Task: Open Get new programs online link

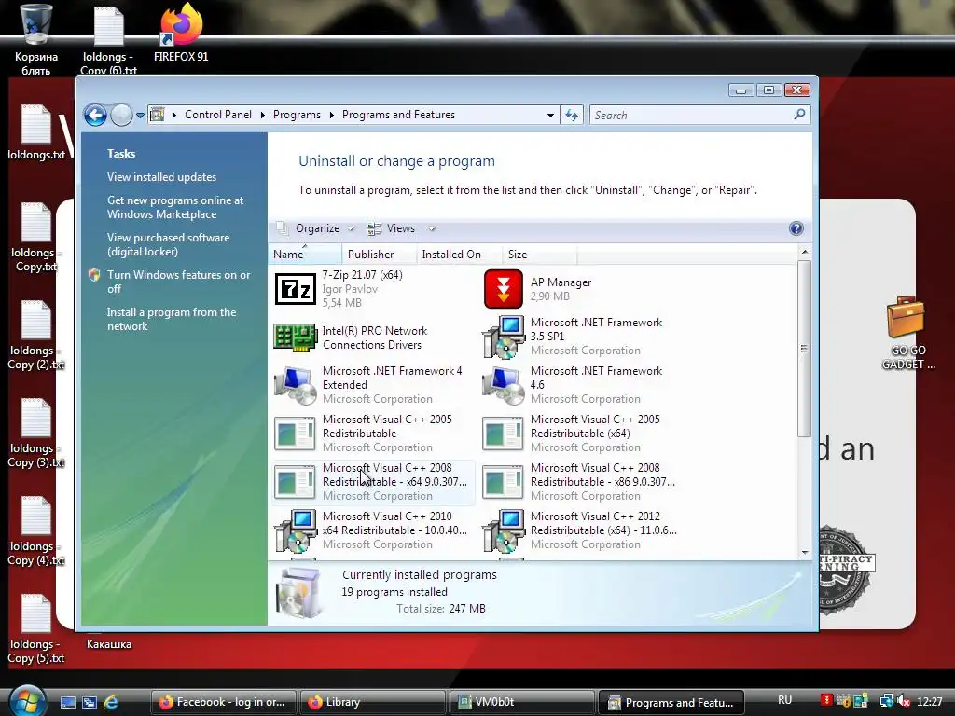Action: tap(175, 207)
